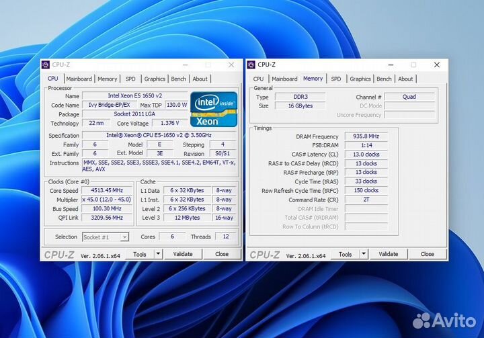The image size is (484, 338).
Task: Click the Specification field with 3.50GHz
Action: (x=159, y=135)
